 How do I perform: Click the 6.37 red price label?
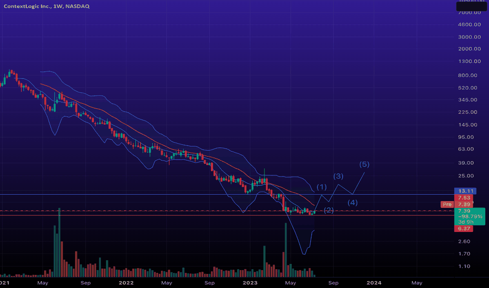[x=464, y=228]
